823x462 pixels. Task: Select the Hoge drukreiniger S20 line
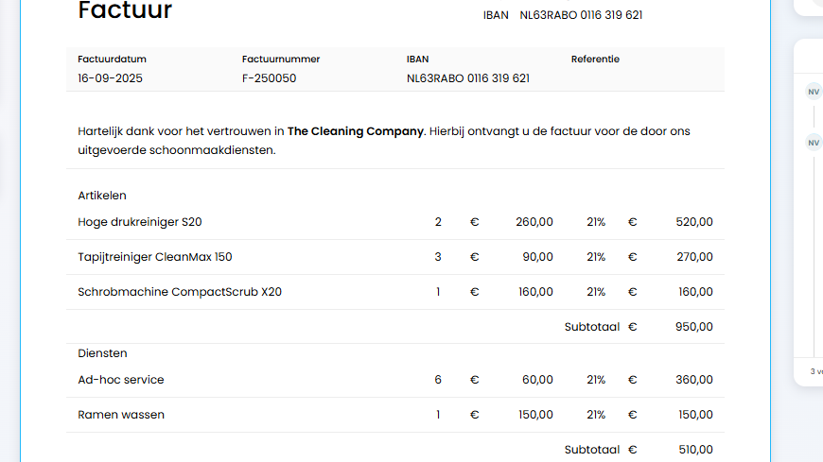point(140,222)
